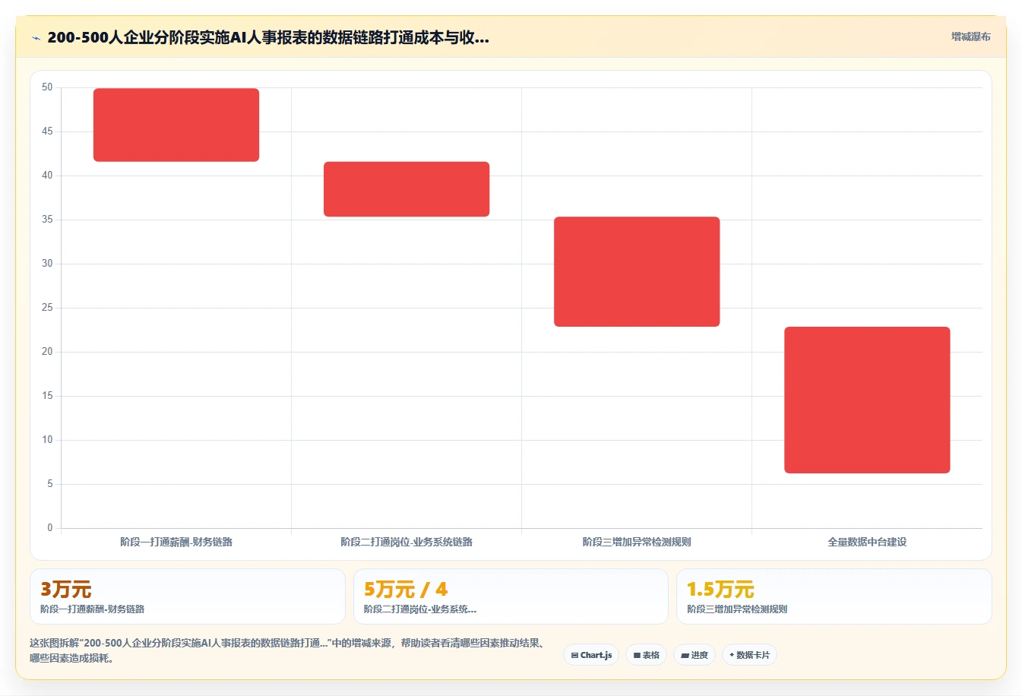Open the 1.5万元 data card
Screen dimensions: 1022x696
834,596
